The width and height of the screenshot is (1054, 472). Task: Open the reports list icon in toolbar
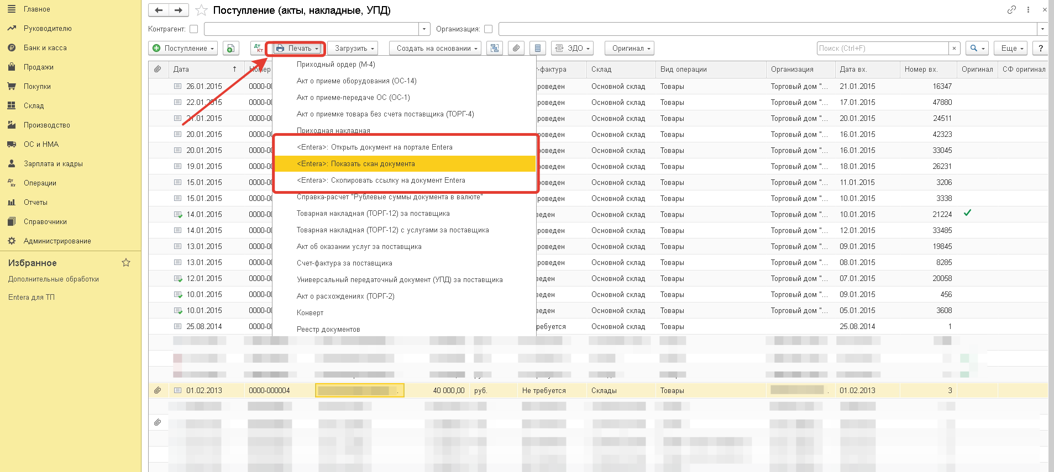point(538,48)
